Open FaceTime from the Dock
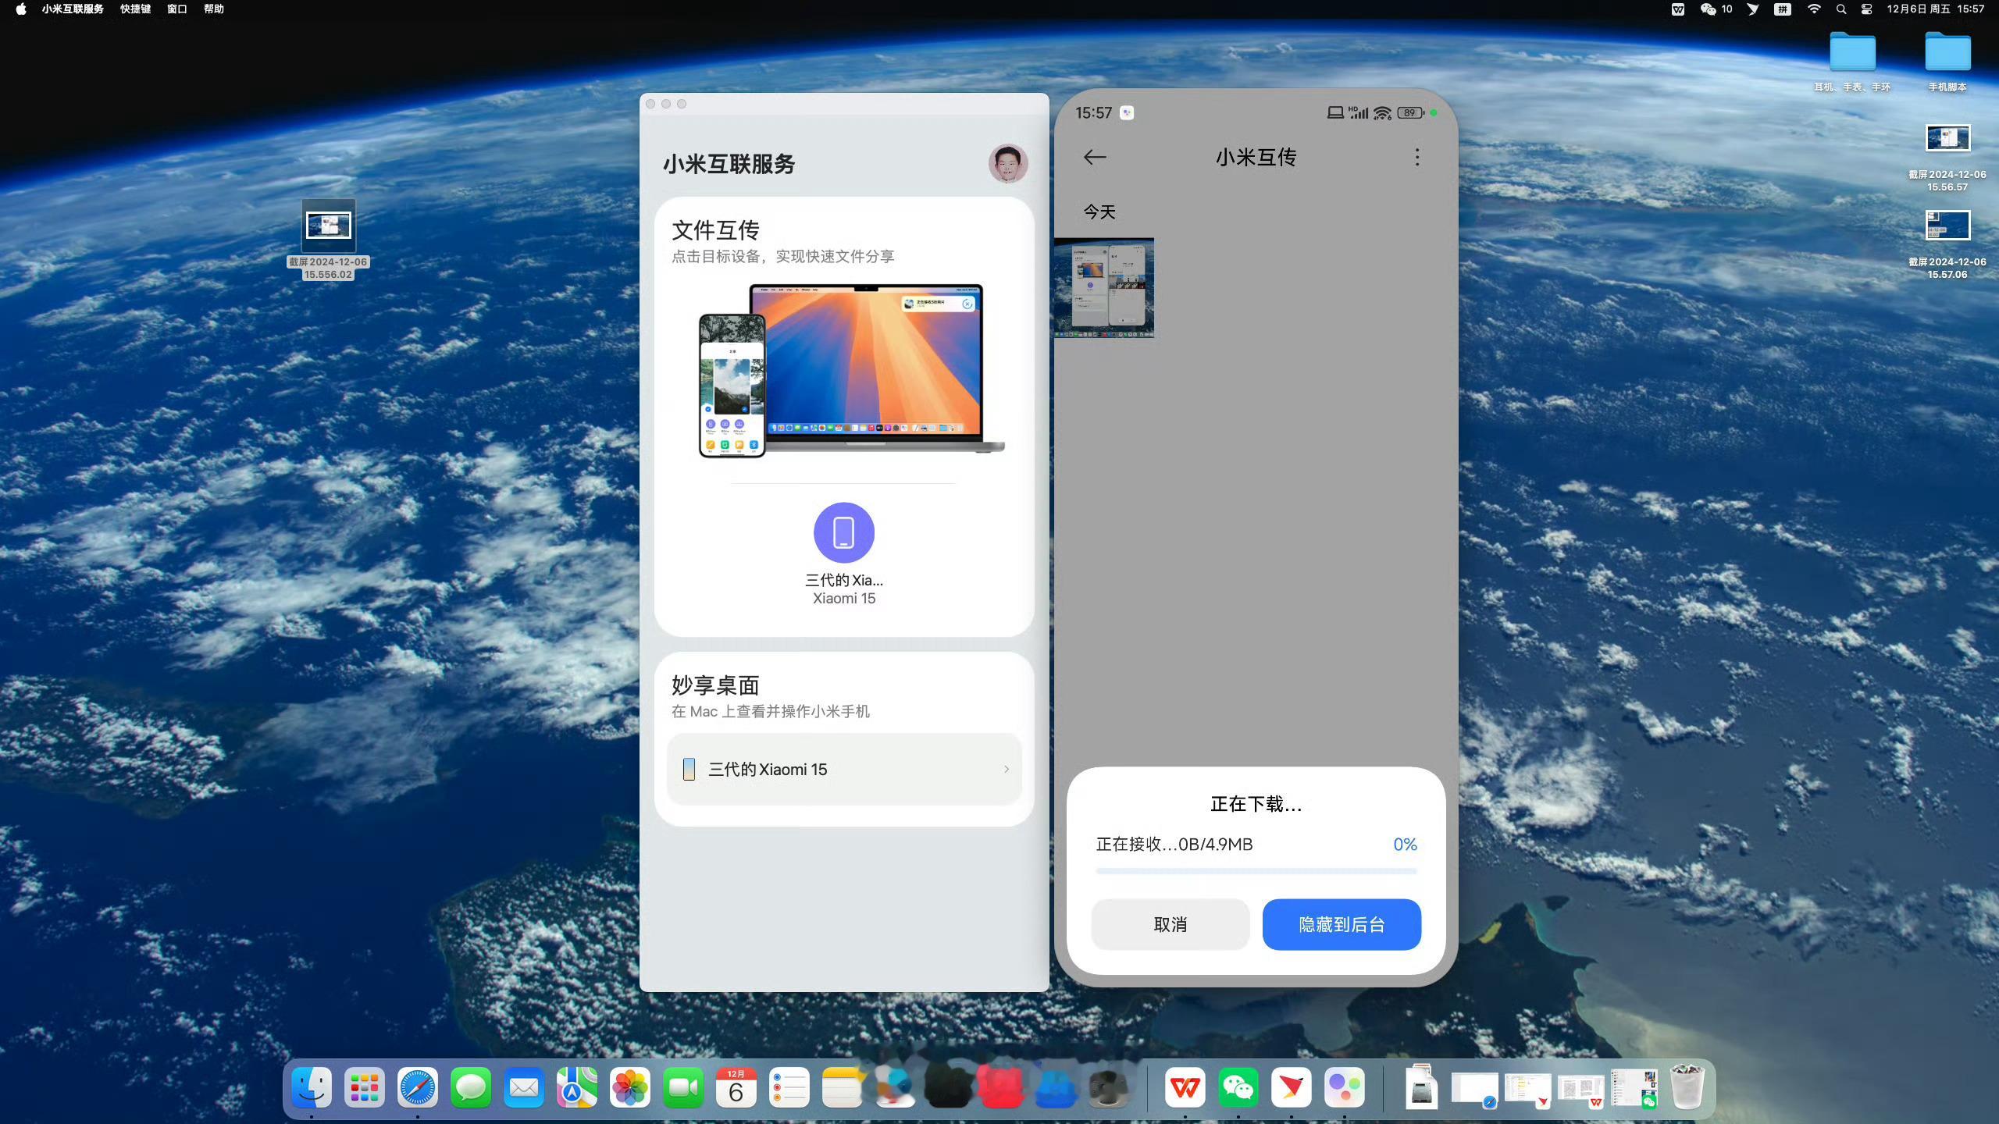 683,1087
